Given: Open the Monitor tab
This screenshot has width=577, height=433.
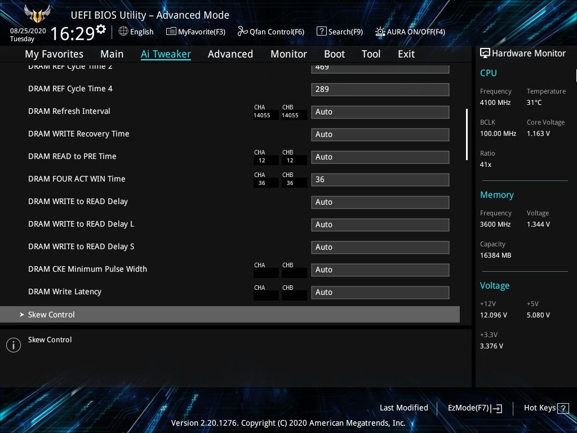Looking at the screenshot, I should (x=289, y=54).
